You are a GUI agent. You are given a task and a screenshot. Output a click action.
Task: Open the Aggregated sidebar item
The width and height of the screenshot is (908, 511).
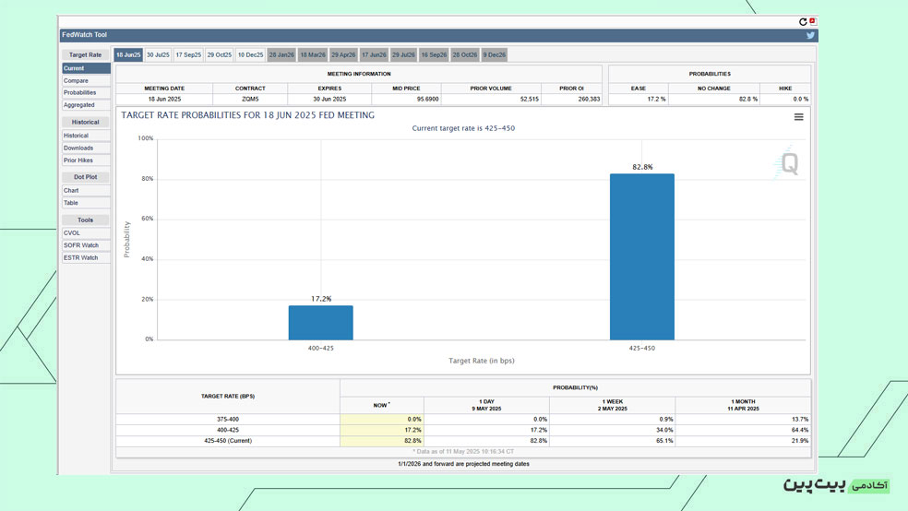[86, 105]
